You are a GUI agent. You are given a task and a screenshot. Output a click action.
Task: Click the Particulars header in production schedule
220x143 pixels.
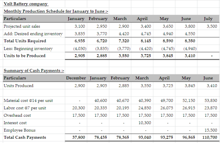click(15, 19)
